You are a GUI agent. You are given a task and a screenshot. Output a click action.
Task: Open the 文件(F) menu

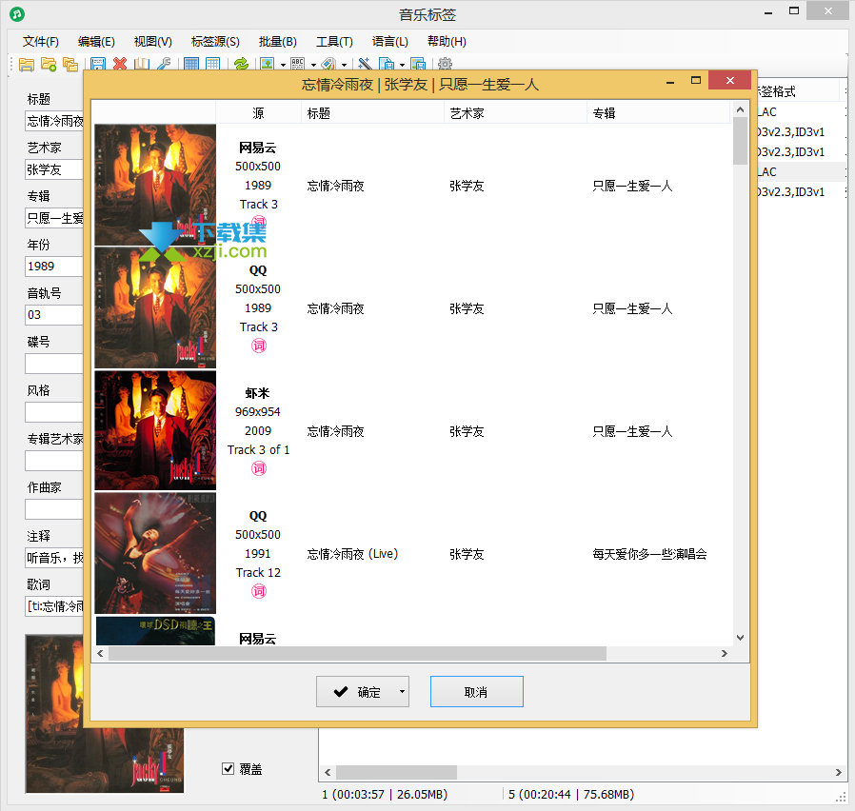40,42
